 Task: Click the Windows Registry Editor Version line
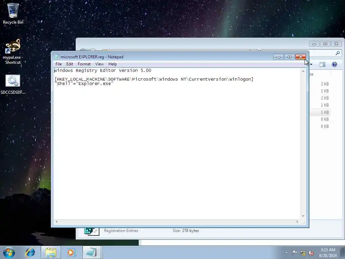pos(103,70)
